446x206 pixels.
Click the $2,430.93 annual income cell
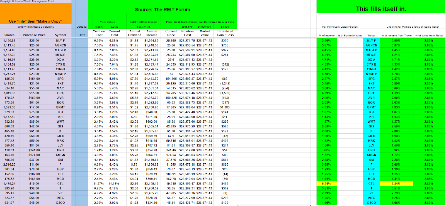(151, 107)
